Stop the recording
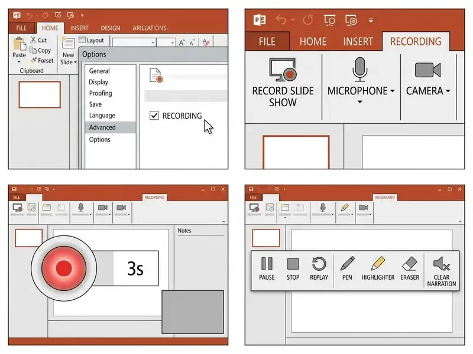This screenshot has width=473, height=354. pos(293,269)
